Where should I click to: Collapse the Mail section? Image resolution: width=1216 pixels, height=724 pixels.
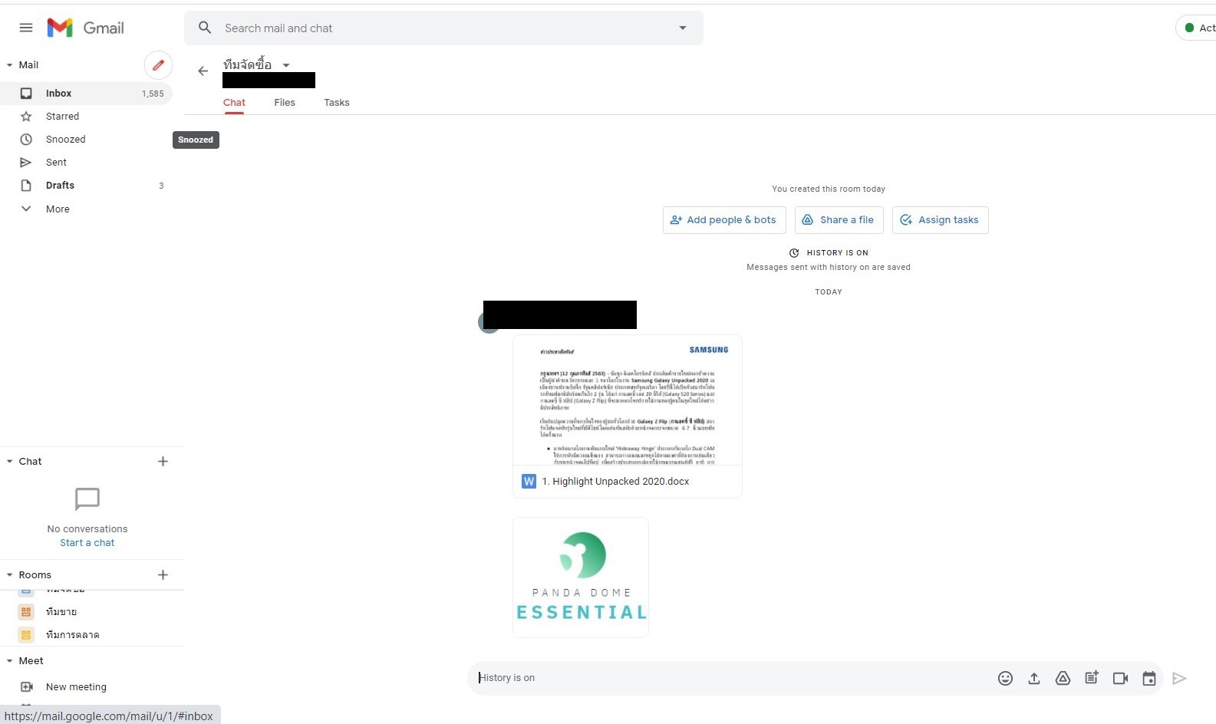click(x=10, y=65)
